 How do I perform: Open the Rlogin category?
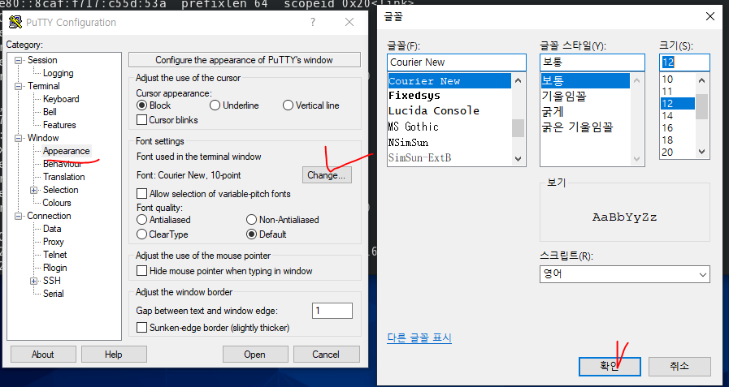55,268
